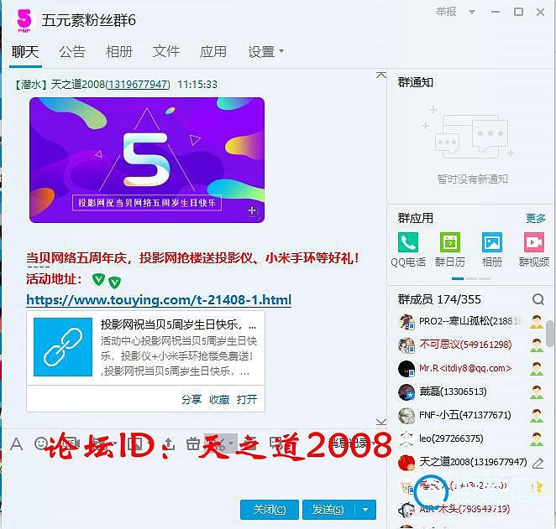Select the third page dot under 群应用
The image size is (556, 529).
485,279
